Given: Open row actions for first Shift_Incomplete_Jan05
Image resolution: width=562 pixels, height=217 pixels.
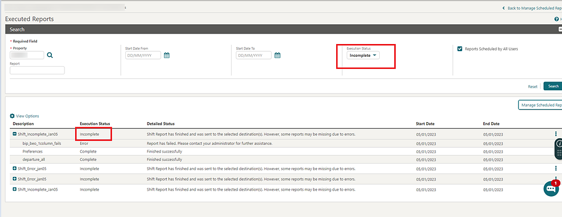Looking at the screenshot, I should (556, 134).
